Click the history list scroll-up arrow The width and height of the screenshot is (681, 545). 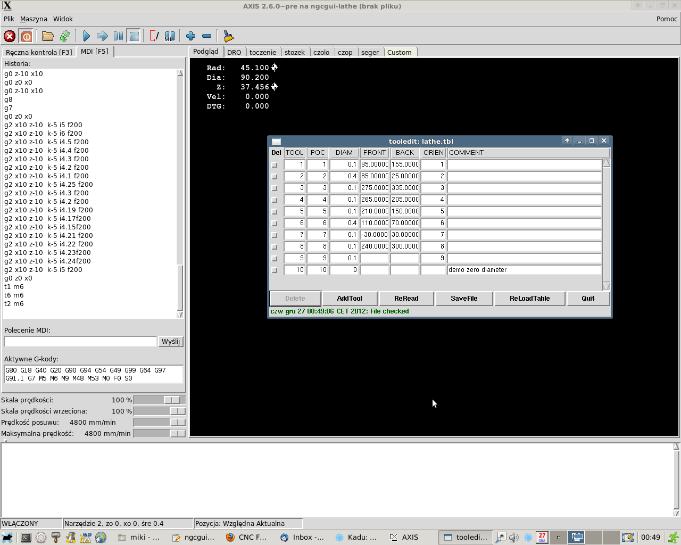pyautogui.click(x=180, y=73)
